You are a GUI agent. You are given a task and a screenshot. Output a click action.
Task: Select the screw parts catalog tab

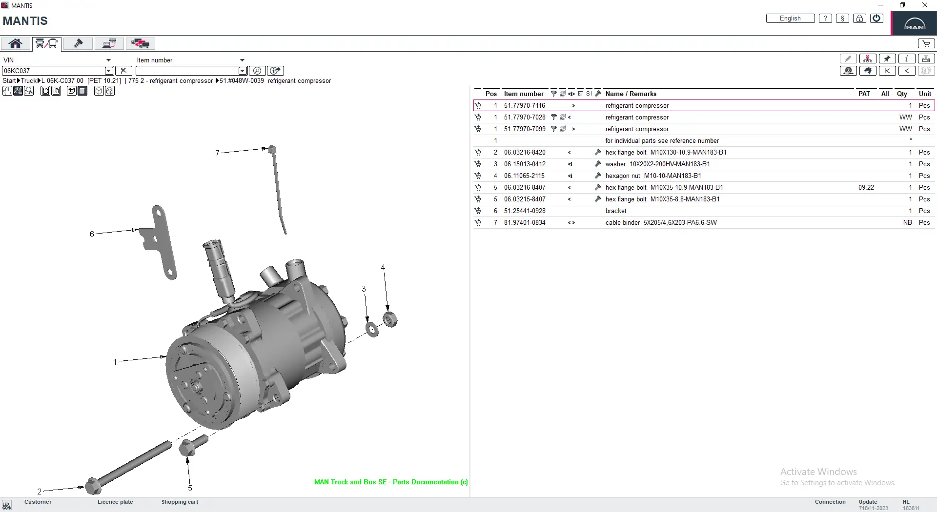[78, 43]
